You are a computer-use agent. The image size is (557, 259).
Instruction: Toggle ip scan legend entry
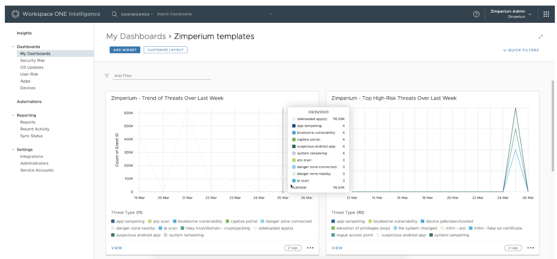pyautogui.click(x=168, y=228)
